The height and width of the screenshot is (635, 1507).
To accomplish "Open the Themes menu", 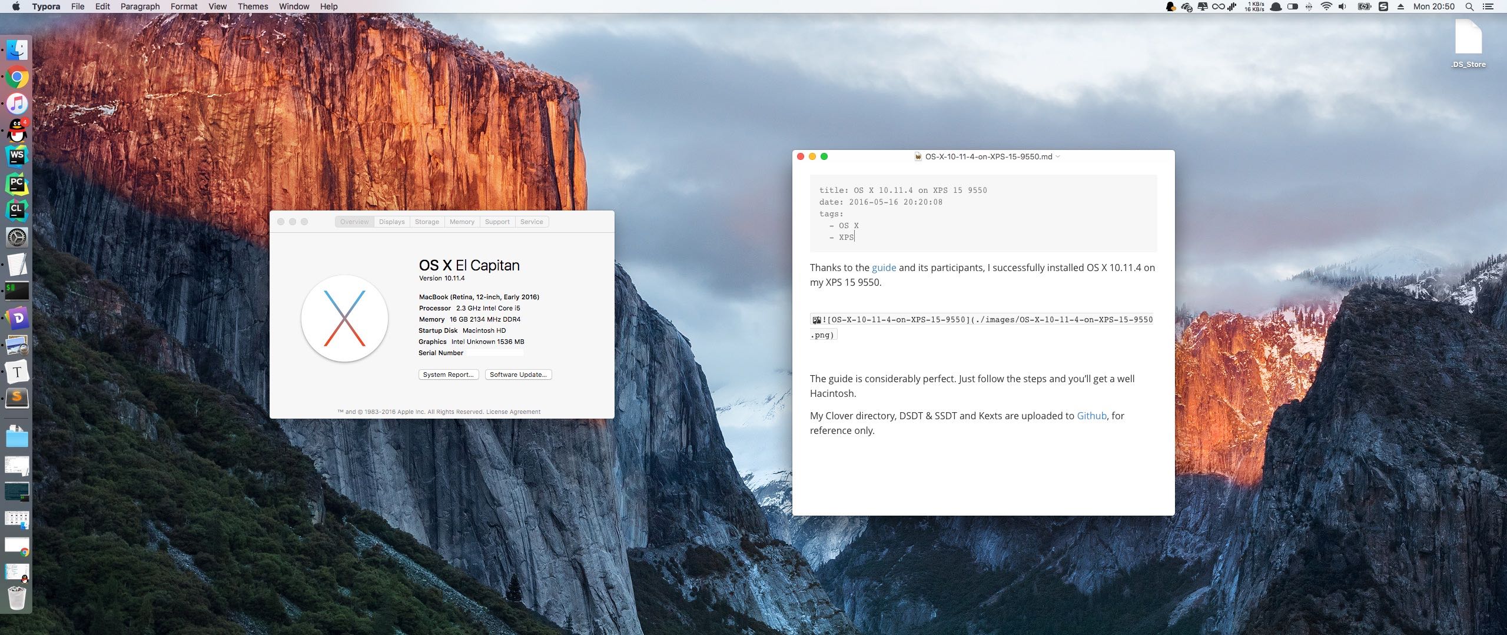I will point(253,6).
